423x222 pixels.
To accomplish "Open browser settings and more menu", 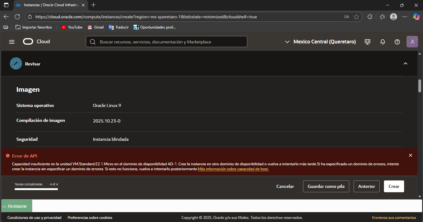I will [x=405, y=17].
